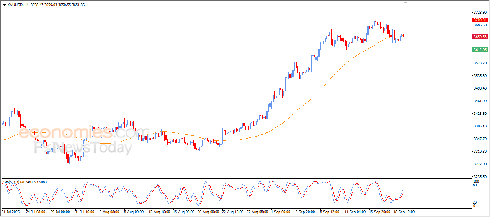Click the 3272.90 price axis value
Screen dimensions: 490x217
tap(480, 164)
